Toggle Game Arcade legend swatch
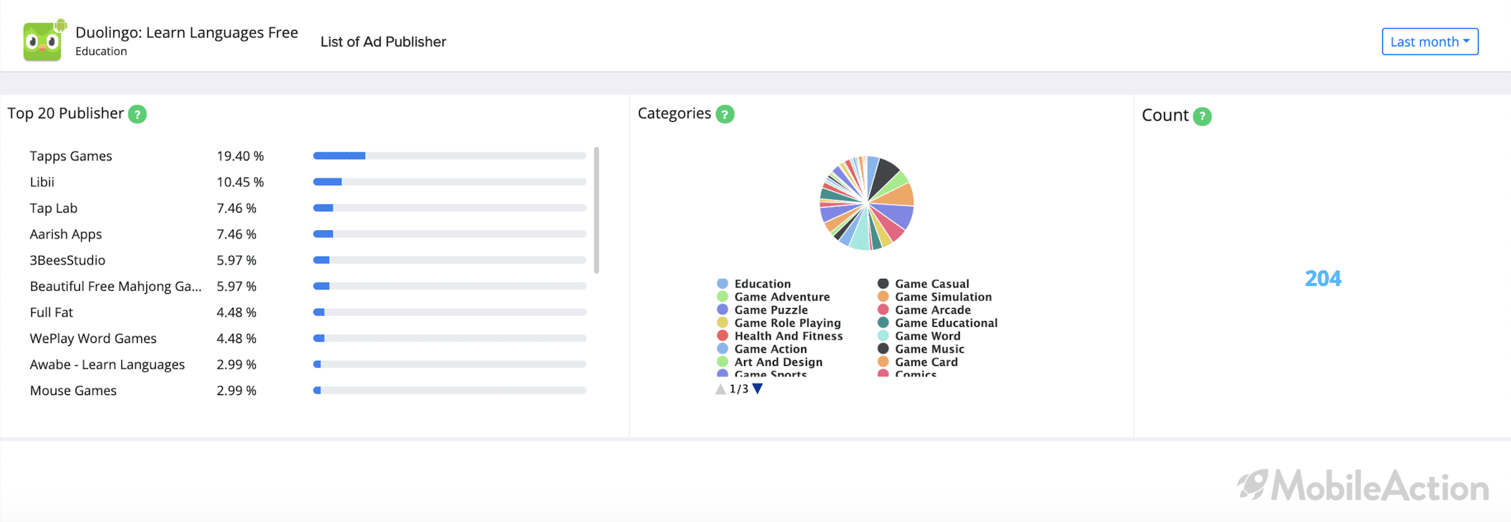The height and width of the screenshot is (522, 1511). tap(883, 309)
